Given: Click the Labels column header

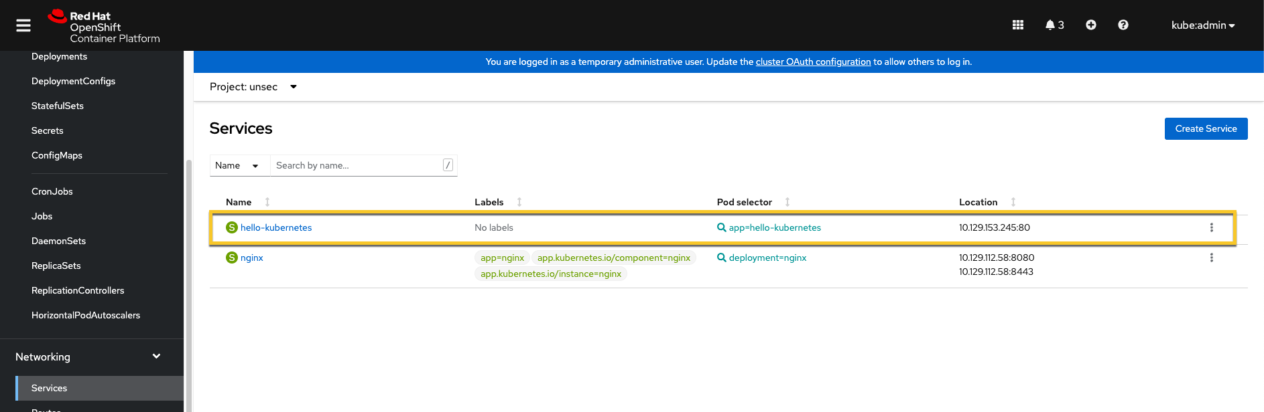Looking at the screenshot, I should point(489,202).
